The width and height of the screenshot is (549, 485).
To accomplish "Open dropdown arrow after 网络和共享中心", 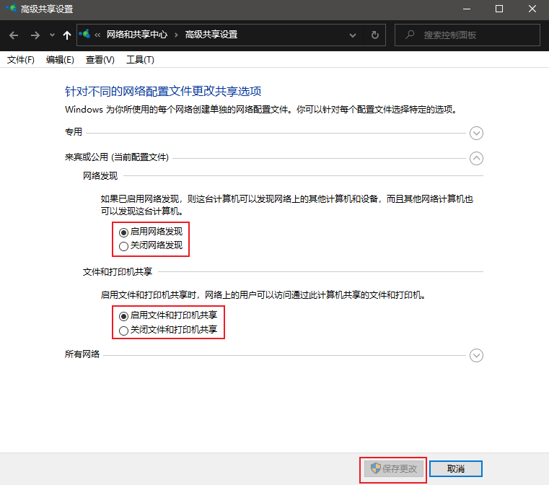I will point(176,35).
